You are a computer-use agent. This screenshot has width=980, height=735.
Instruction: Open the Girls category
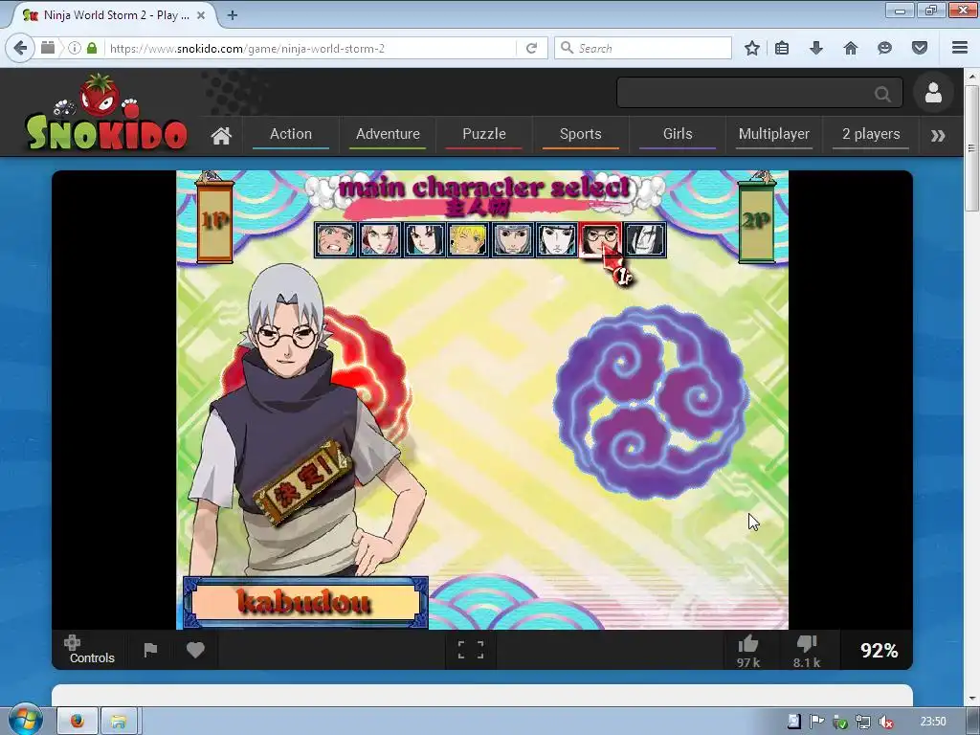(678, 134)
